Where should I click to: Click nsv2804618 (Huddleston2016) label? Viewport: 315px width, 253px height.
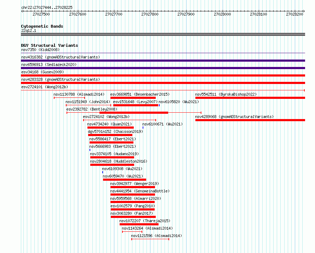coord(119,161)
